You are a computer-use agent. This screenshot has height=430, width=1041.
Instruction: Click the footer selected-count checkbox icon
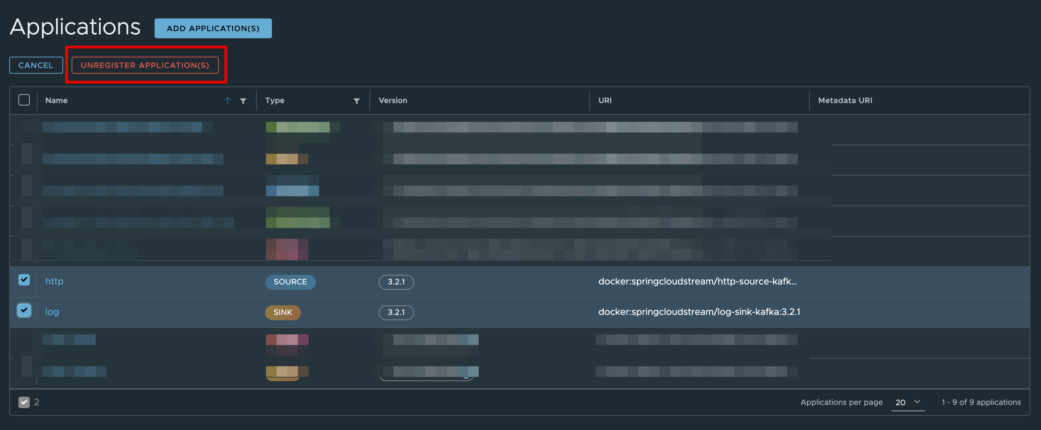click(24, 402)
